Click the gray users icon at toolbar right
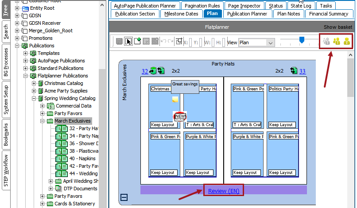 point(326,42)
